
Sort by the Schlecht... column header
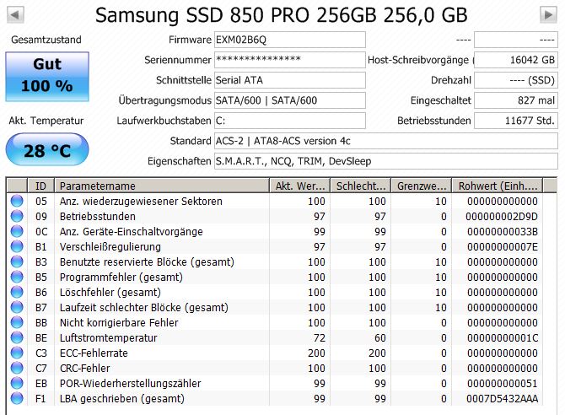361,186
